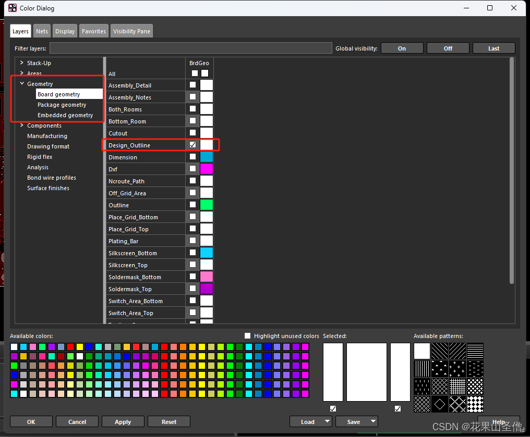Select the Layers tab
Image resolution: width=530 pixels, height=437 pixels.
point(20,31)
